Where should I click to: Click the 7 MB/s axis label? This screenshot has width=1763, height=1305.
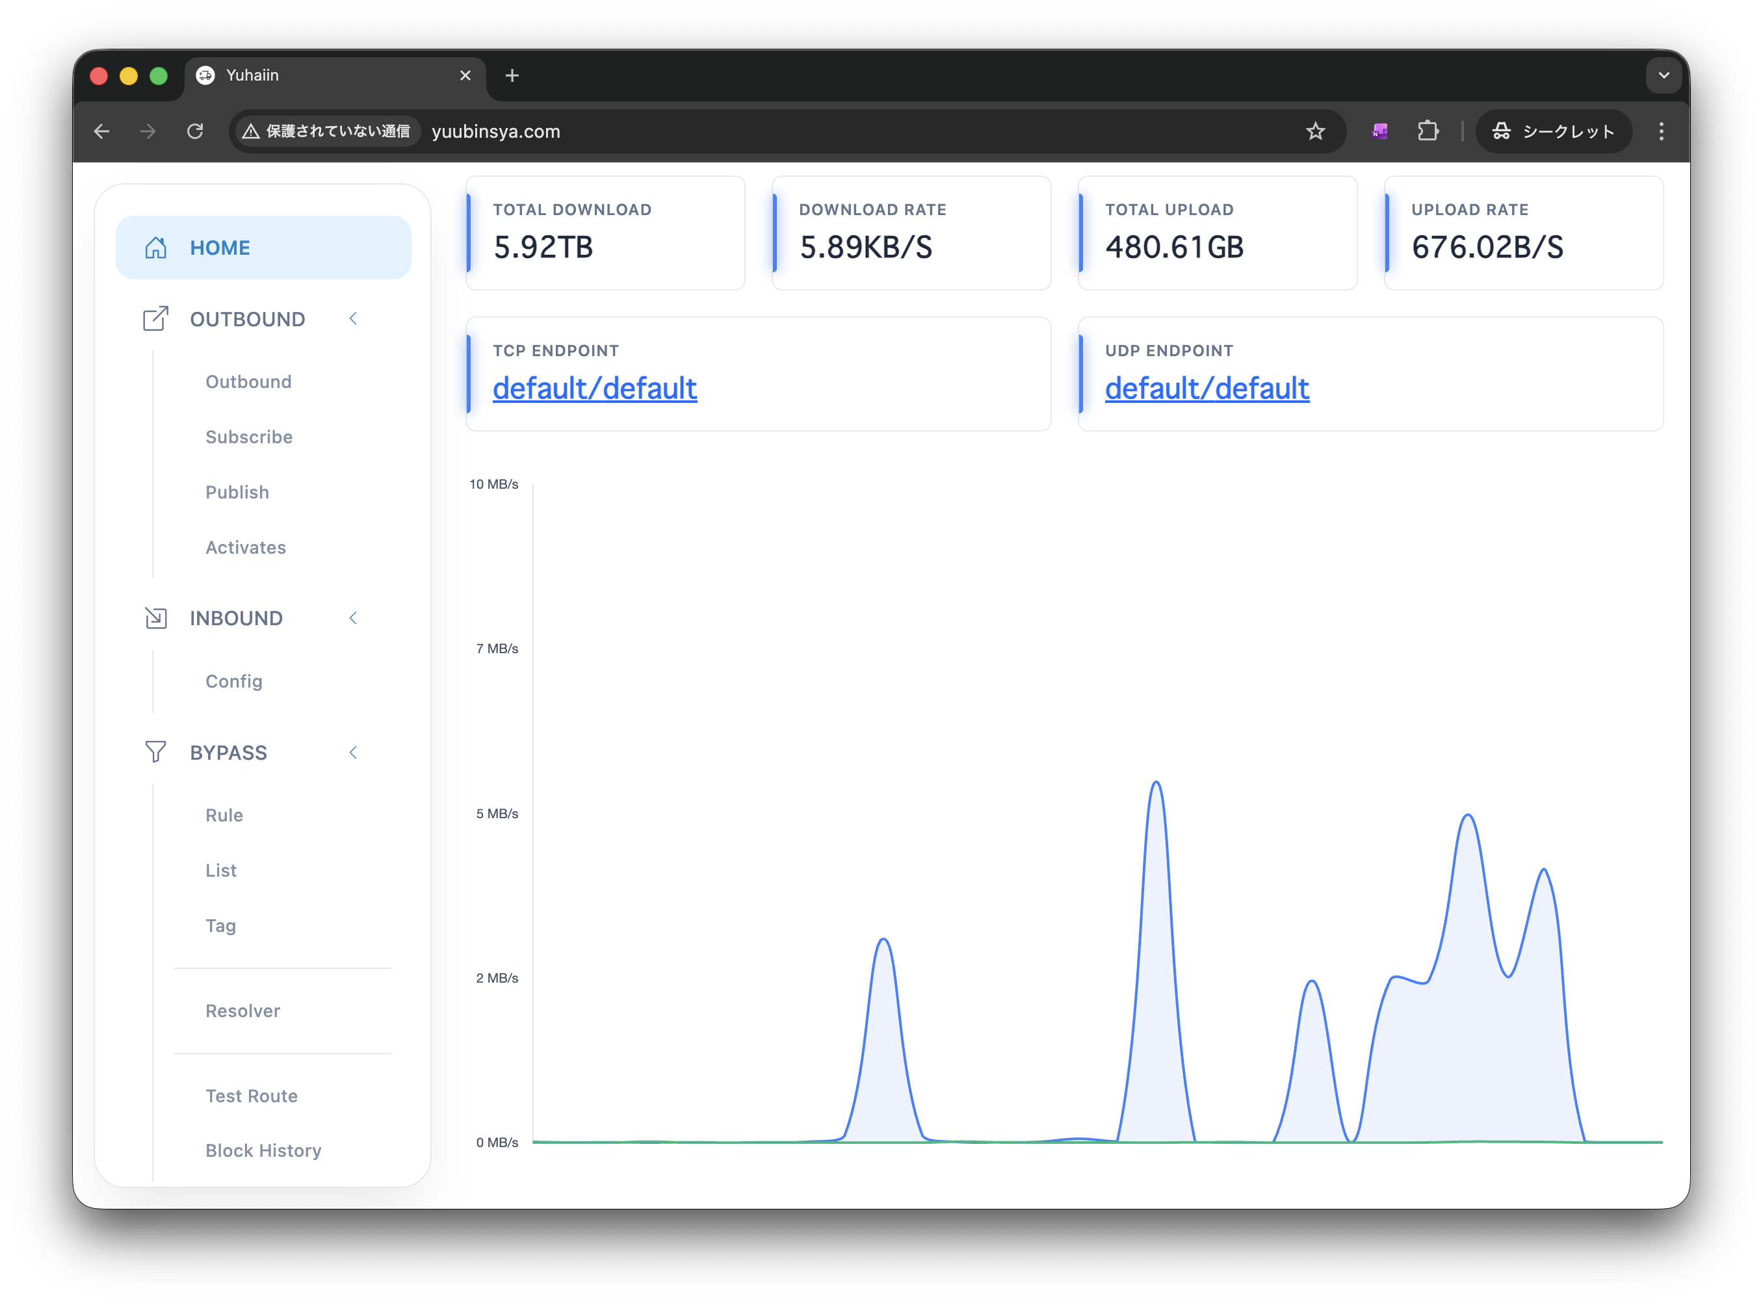pyautogui.click(x=497, y=649)
